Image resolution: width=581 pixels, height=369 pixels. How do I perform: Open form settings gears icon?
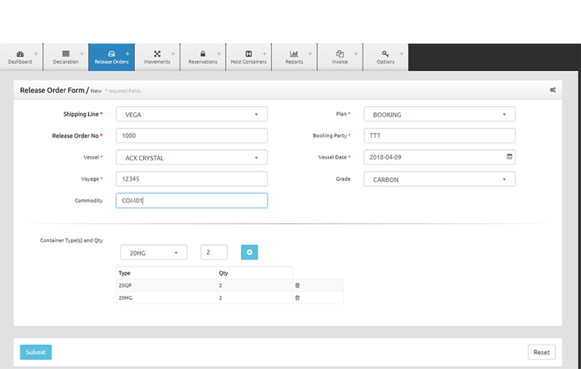552,90
